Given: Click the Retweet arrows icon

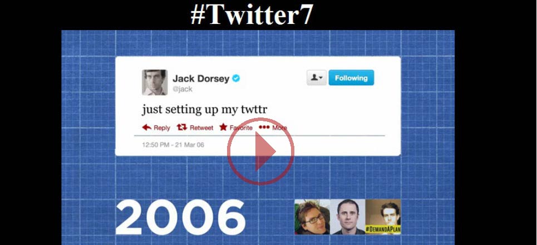Looking at the screenshot, I should pyautogui.click(x=182, y=128).
